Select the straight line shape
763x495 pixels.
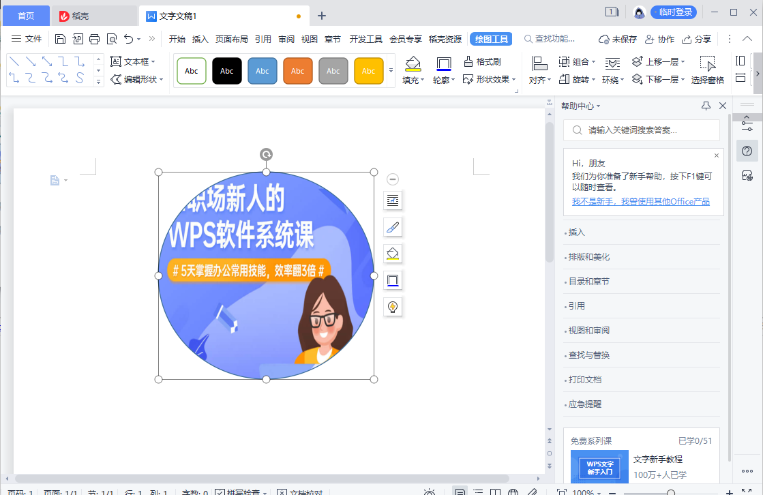[14, 61]
